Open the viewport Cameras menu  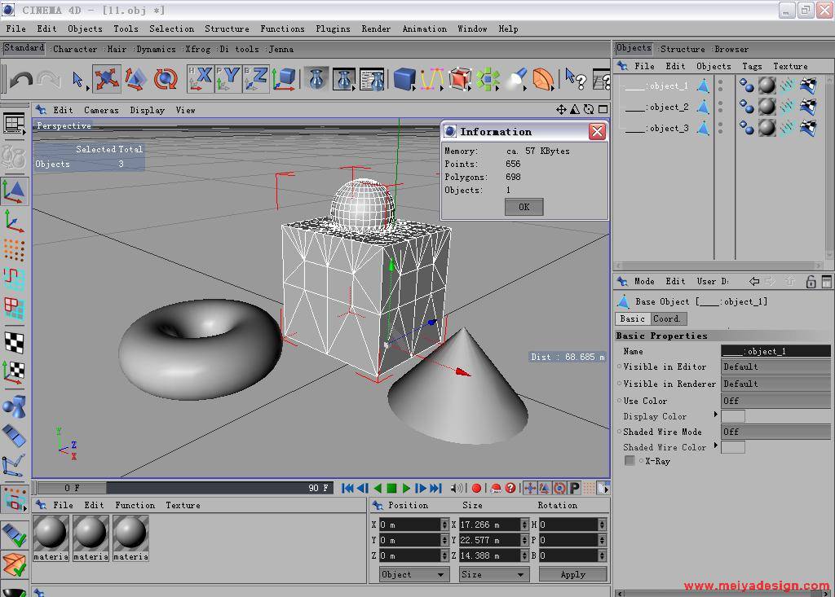(x=101, y=110)
